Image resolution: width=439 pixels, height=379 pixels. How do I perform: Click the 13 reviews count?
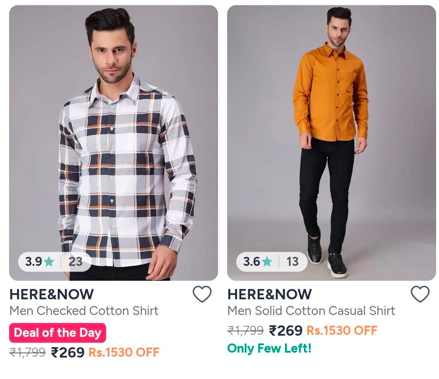click(292, 262)
